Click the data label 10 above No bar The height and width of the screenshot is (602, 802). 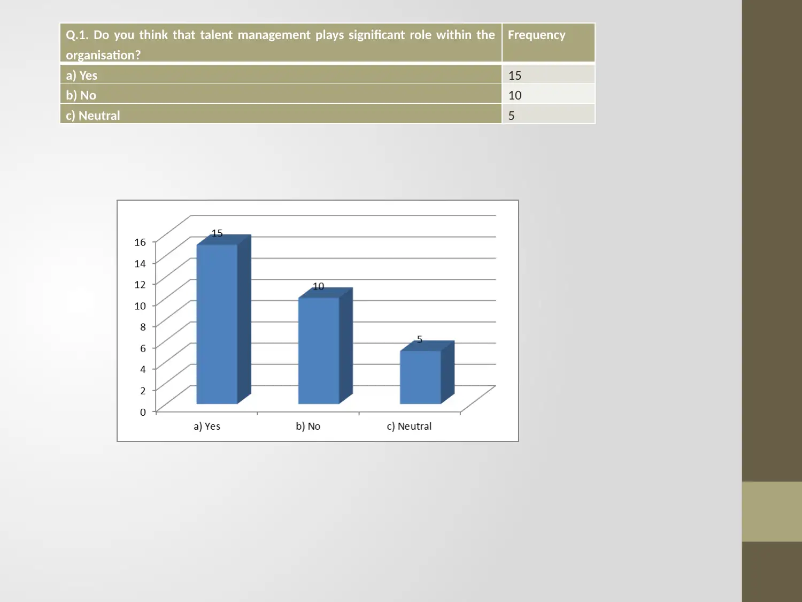click(x=319, y=286)
